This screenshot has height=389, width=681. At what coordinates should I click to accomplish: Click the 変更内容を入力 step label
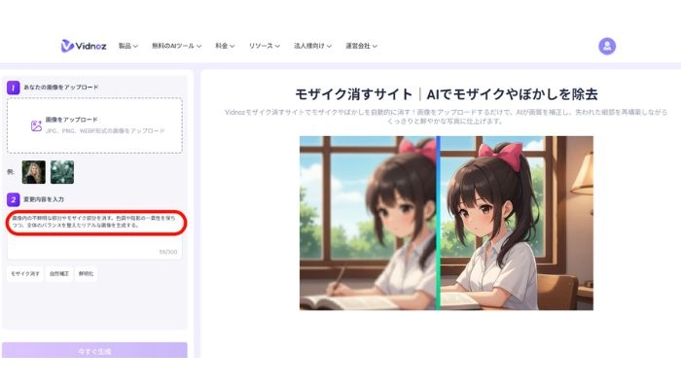pyautogui.click(x=44, y=199)
